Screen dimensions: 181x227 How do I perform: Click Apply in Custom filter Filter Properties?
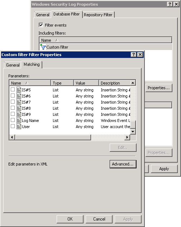[x=128, y=219]
